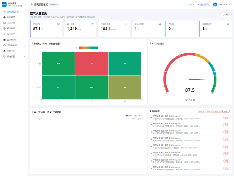The width and height of the screenshot is (234, 176).
Task: Open the user account dropdown arrow
Action: [229, 4]
